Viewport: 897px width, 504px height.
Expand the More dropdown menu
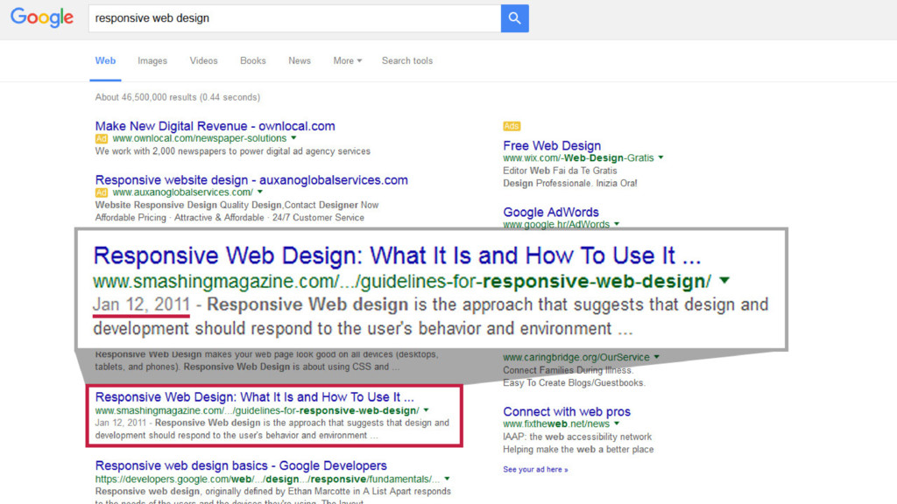coord(347,60)
